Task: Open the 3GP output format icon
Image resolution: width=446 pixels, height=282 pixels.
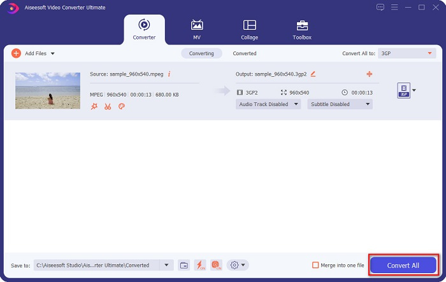Action: click(403, 90)
